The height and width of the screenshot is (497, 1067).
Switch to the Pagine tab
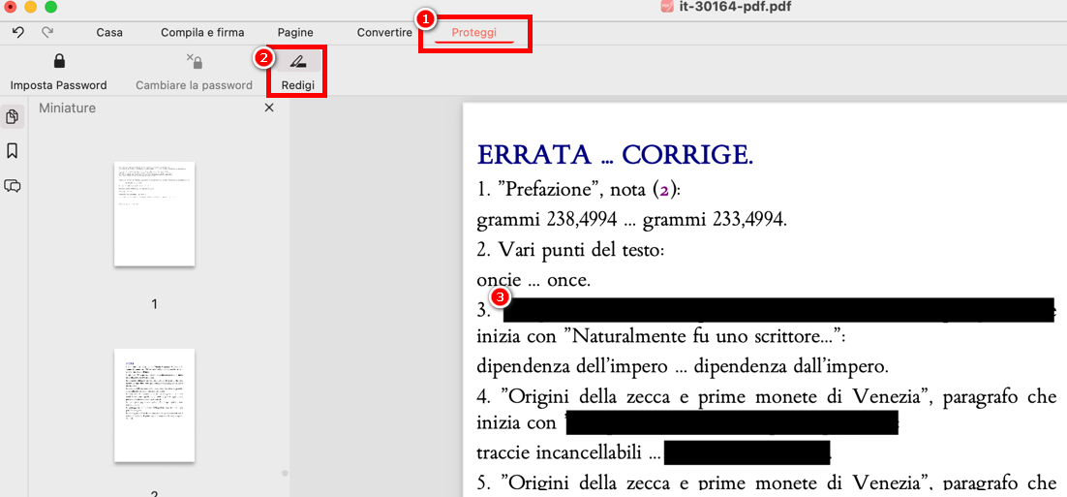coord(295,32)
